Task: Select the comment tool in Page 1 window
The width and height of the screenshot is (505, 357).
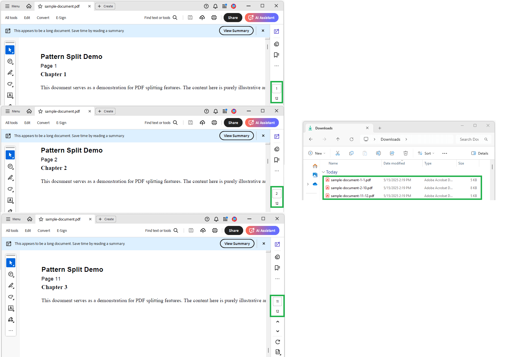Action: 10,61
